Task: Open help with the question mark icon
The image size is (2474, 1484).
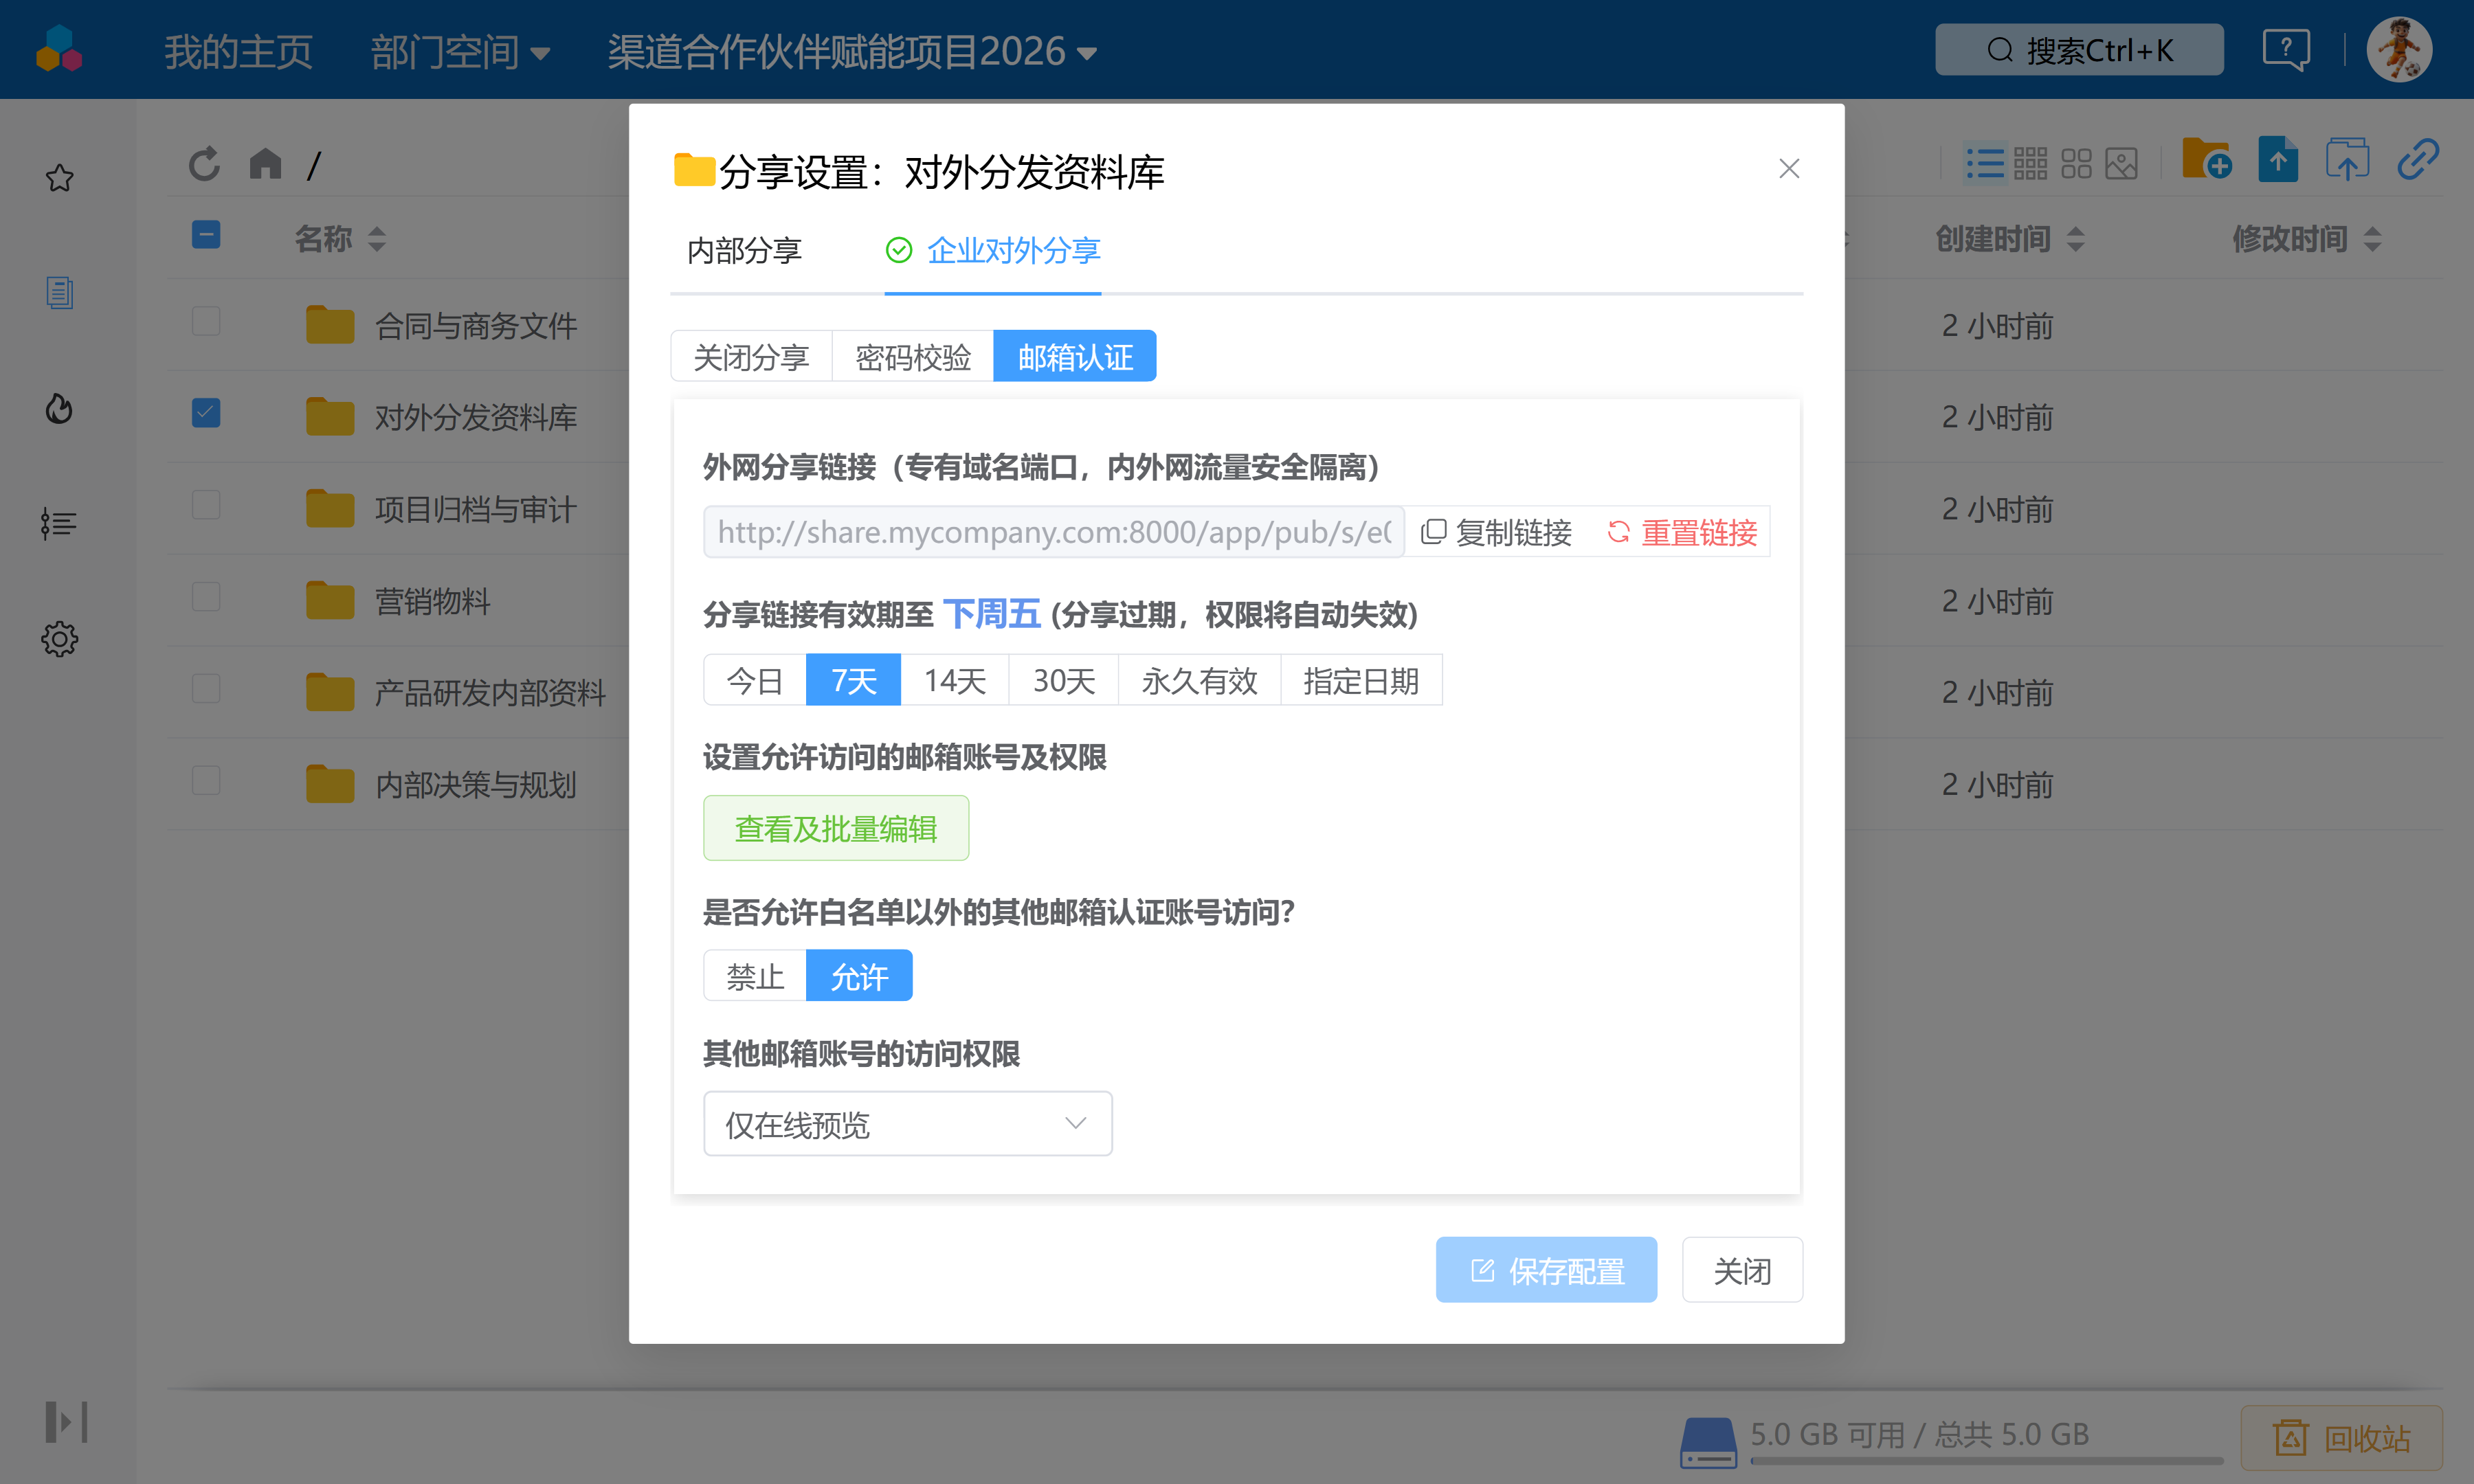Action: pyautogui.click(x=2286, y=48)
